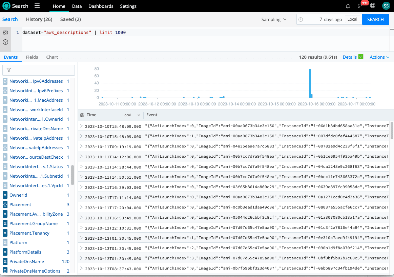The width and height of the screenshot is (394, 277).
Task: Switch to the Fields tab
Action: (32, 57)
